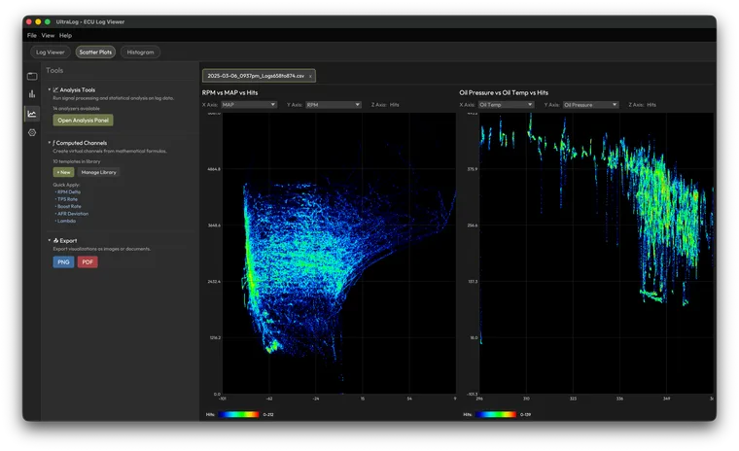Collapse the Export section
The image size is (739, 451).
[49, 240]
